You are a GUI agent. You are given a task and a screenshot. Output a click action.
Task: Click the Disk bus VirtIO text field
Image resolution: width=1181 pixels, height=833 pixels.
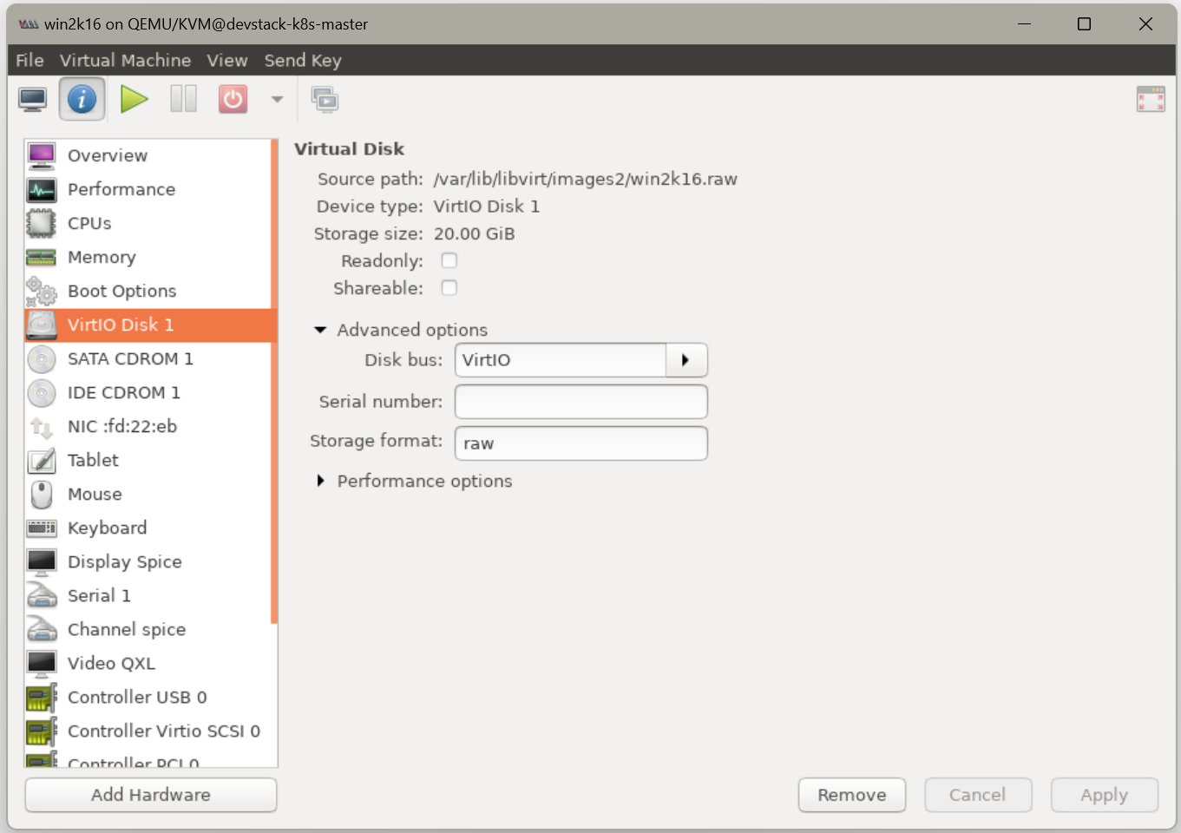click(x=561, y=360)
